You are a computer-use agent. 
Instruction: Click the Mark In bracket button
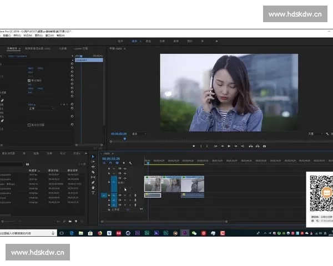pyautogui.click(x=201, y=146)
